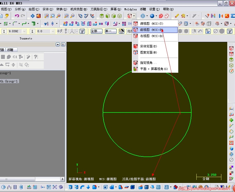The width and height of the screenshot is (235, 192).
Task: Select 俯视图 (WCS)(T) menu entry
Action: pos(155,23)
